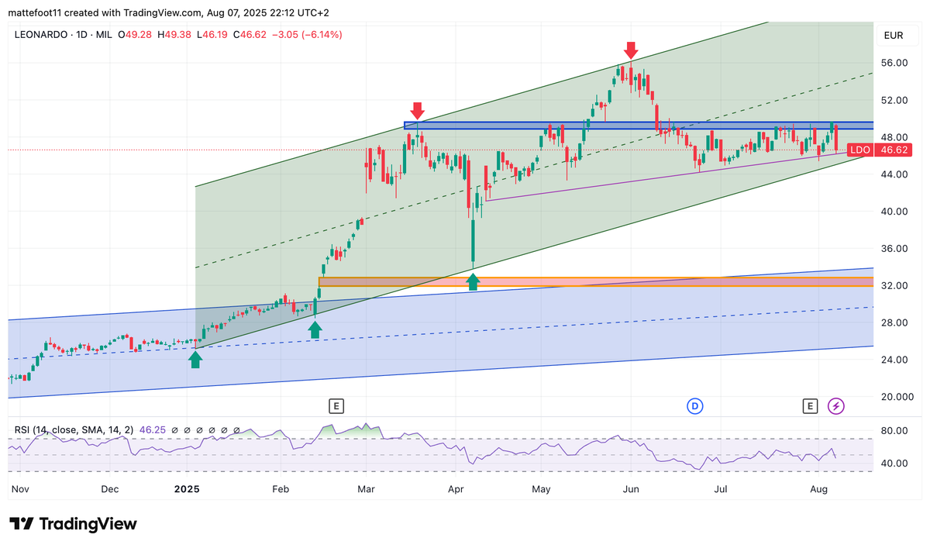Click the Jun label on the time axis
This screenshot has height=548, width=930.
pos(631,490)
